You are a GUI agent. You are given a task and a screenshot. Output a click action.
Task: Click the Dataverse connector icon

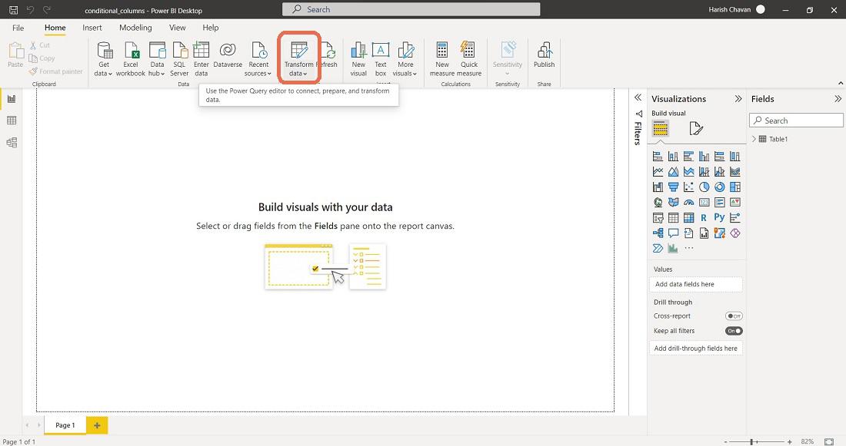(x=228, y=55)
